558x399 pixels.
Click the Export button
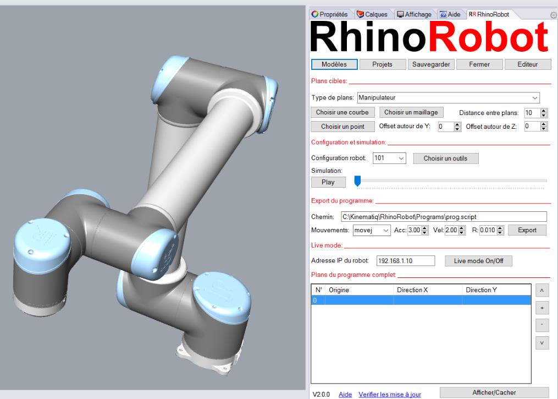click(527, 230)
